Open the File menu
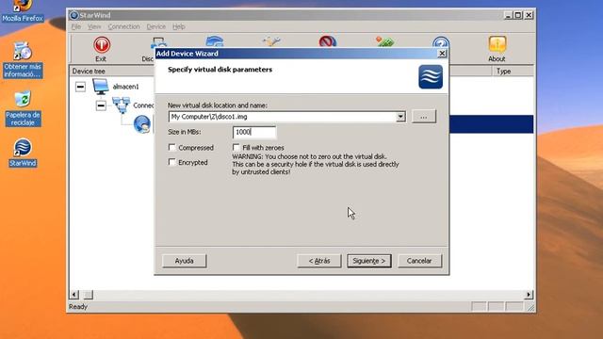Screen dimensions: 603x339 (x=76, y=26)
